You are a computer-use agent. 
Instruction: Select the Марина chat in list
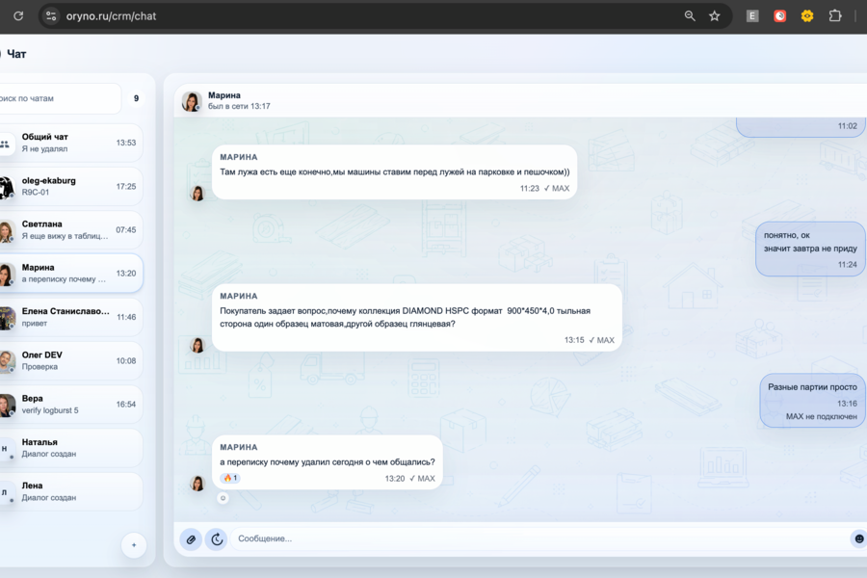70,274
